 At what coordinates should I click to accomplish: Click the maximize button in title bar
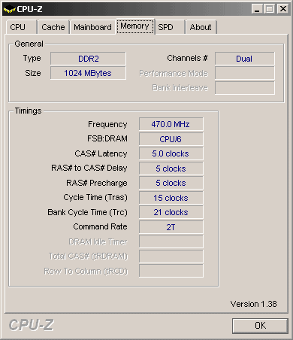pyautogui.click(x=269, y=9)
